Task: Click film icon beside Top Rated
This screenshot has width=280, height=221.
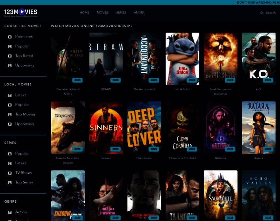Action: pyautogui.click(x=10, y=56)
